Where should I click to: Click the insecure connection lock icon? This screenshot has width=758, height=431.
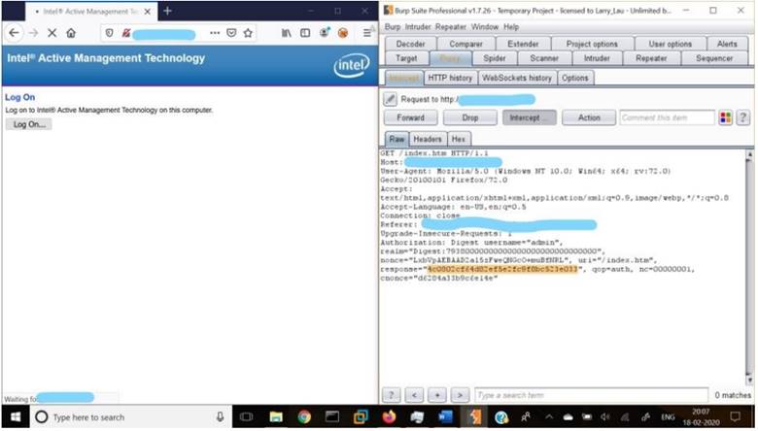click(126, 33)
